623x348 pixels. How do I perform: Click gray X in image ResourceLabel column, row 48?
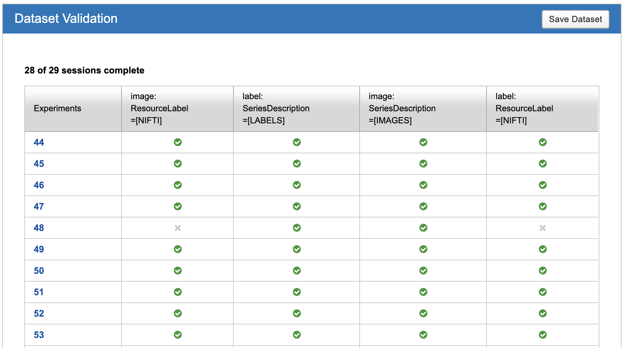point(177,228)
